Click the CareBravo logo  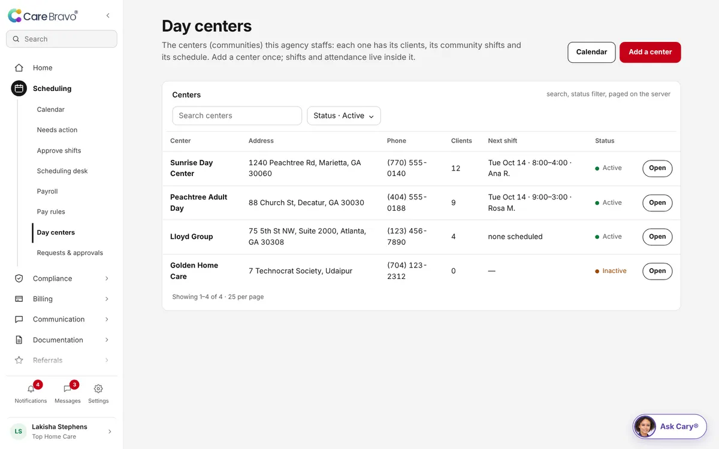click(43, 16)
